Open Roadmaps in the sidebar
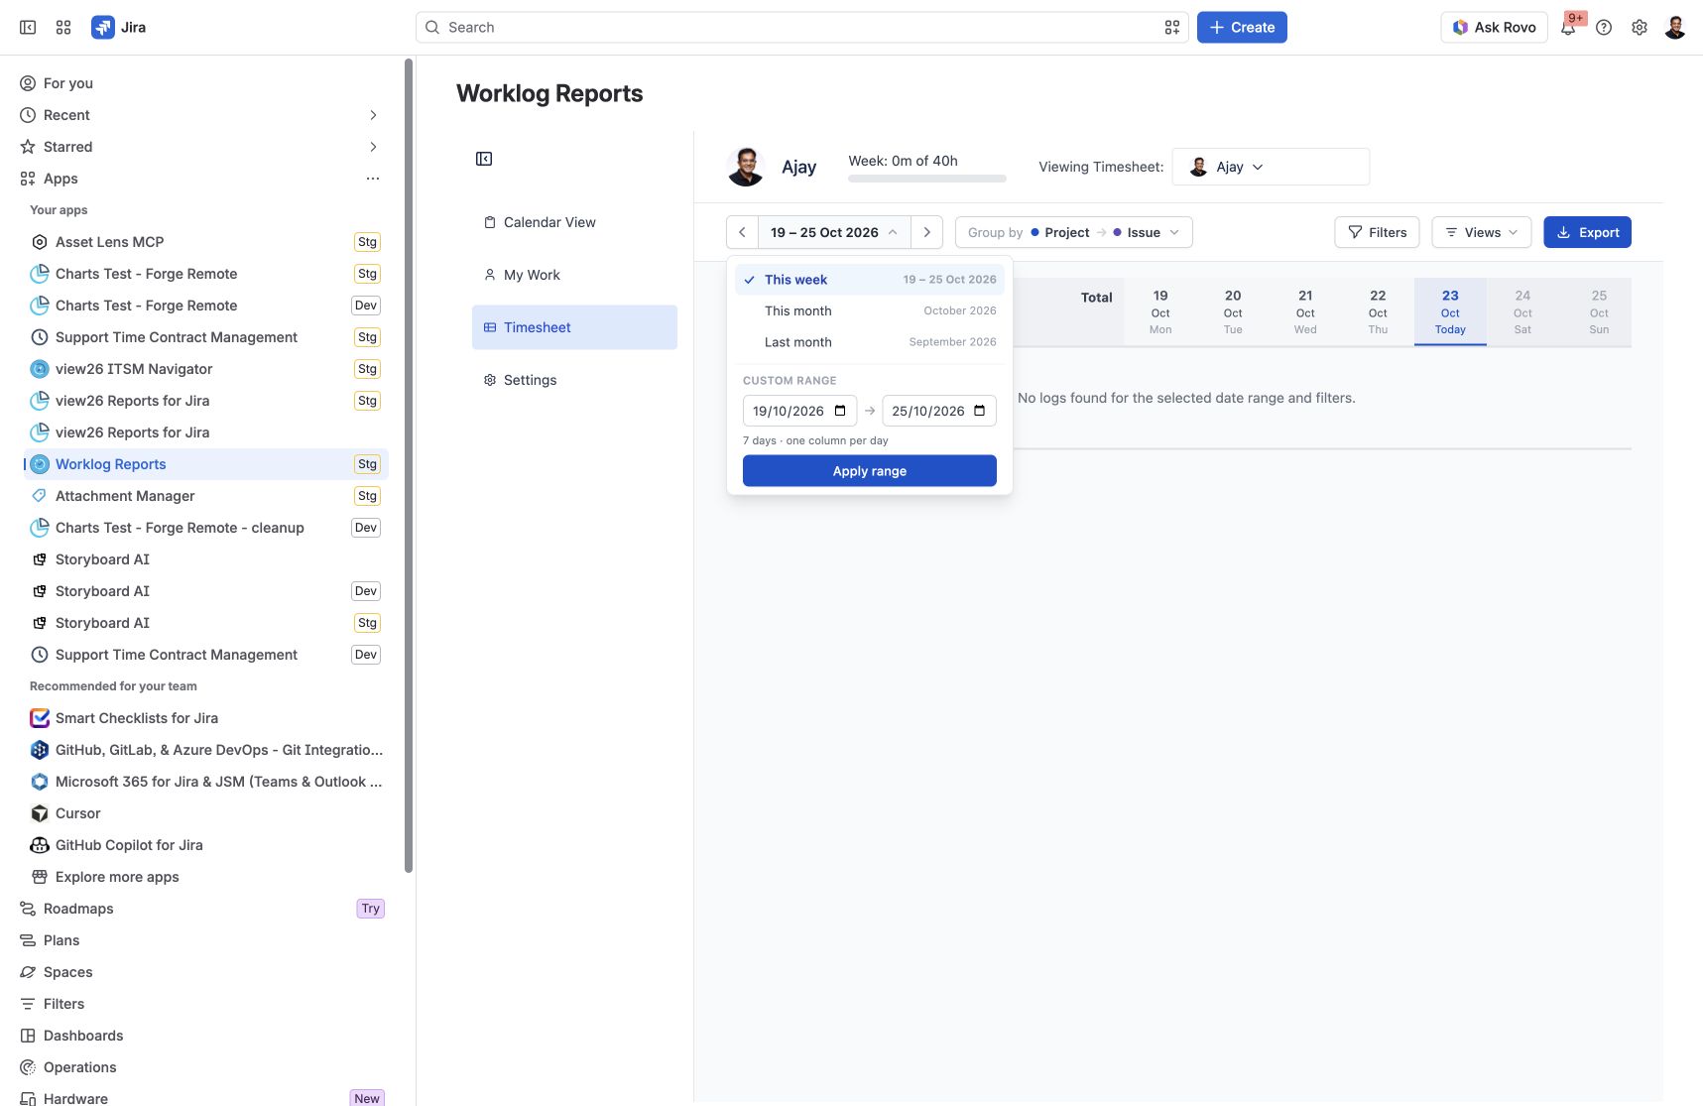The image size is (1703, 1106). point(204,909)
